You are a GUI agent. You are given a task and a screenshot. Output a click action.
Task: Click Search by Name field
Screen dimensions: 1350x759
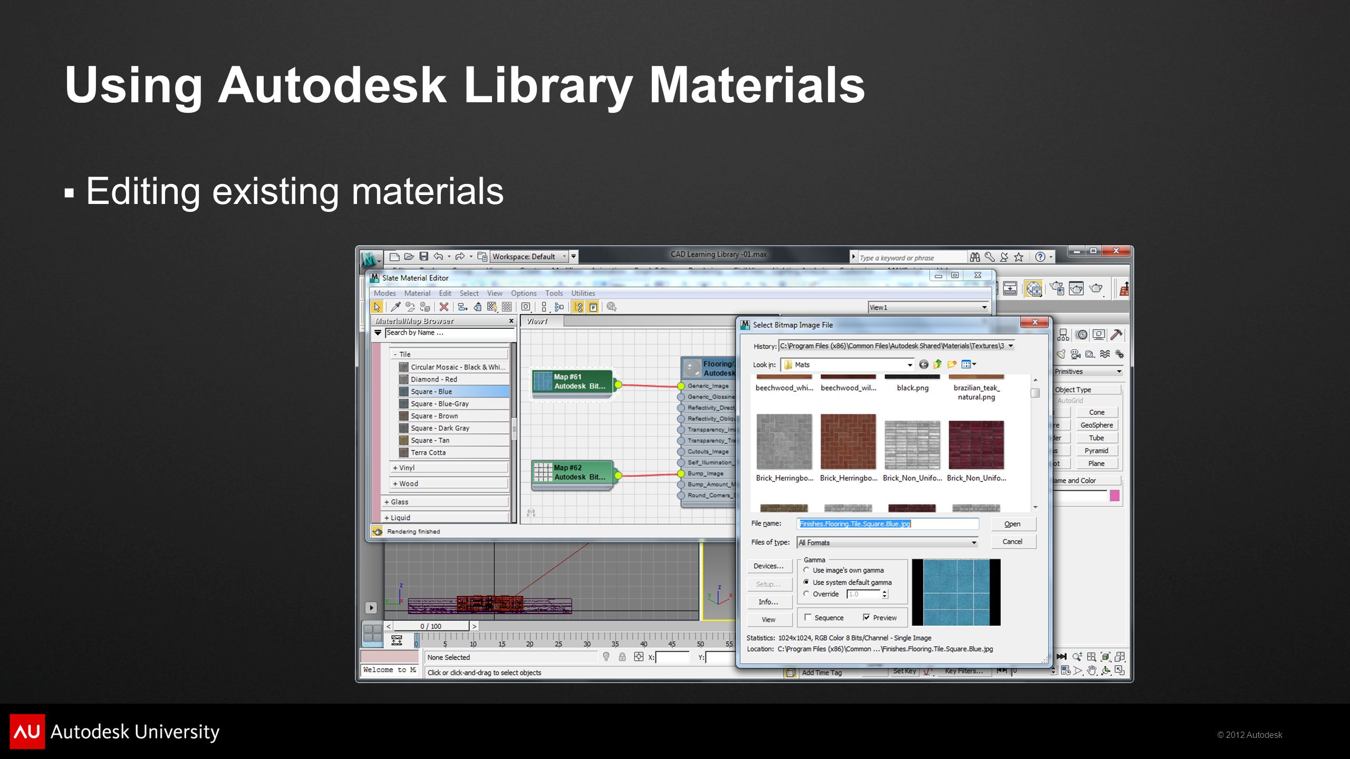[449, 333]
